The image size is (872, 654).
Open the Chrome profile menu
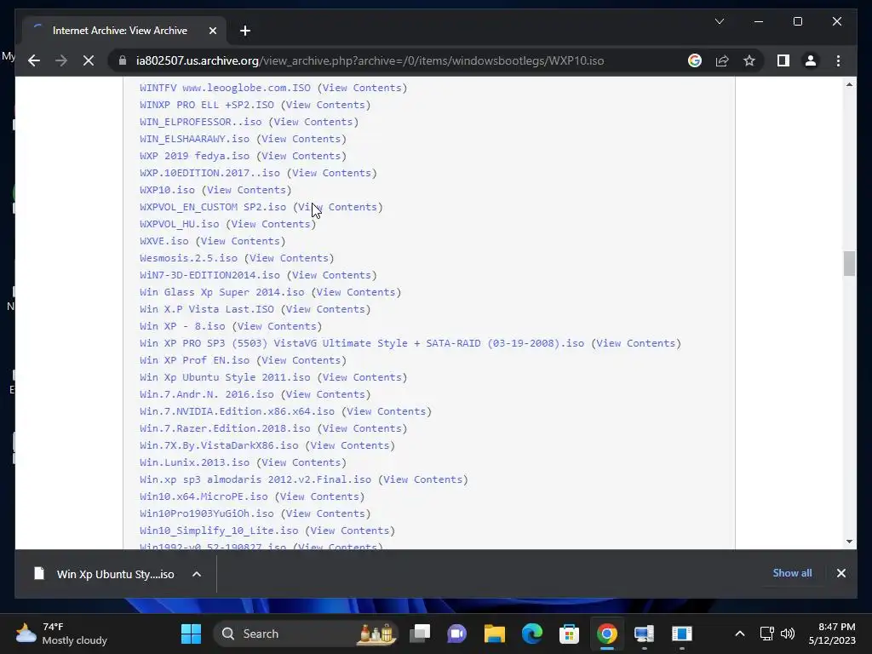[811, 60]
